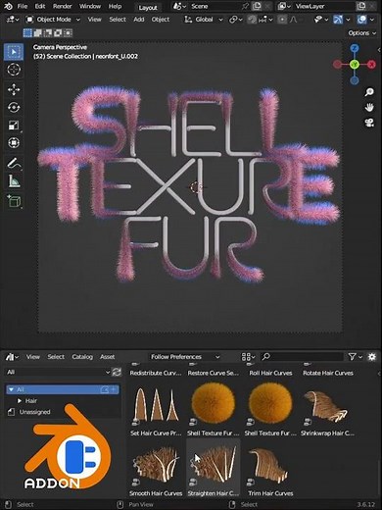
Task: Pick the Annotate pencil tool
Action: [x=14, y=163]
